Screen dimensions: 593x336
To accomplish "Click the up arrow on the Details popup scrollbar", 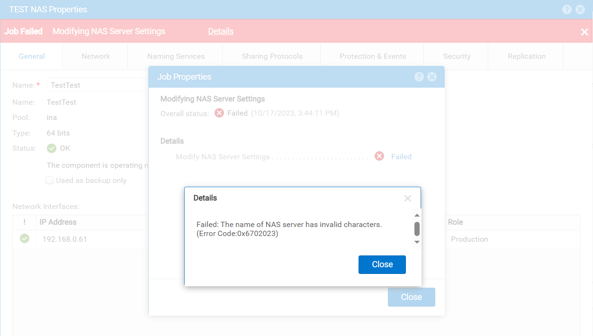I will click(417, 215).
